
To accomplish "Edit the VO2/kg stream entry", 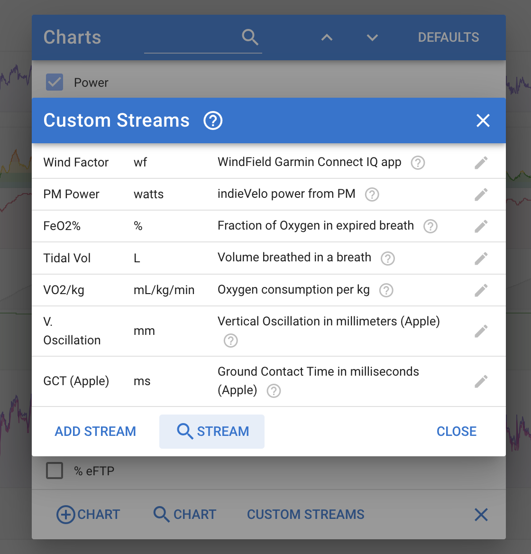I will coord(481,290).
